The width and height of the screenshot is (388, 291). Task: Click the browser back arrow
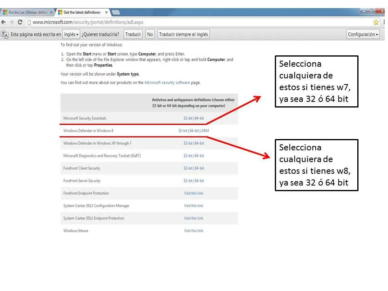tap(4, 22)
